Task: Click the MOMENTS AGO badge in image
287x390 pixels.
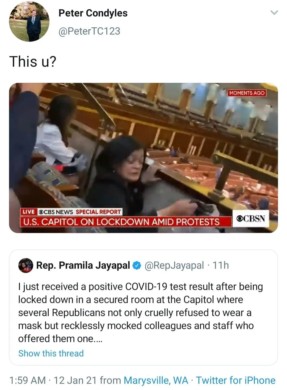Action: click(247, 93)
